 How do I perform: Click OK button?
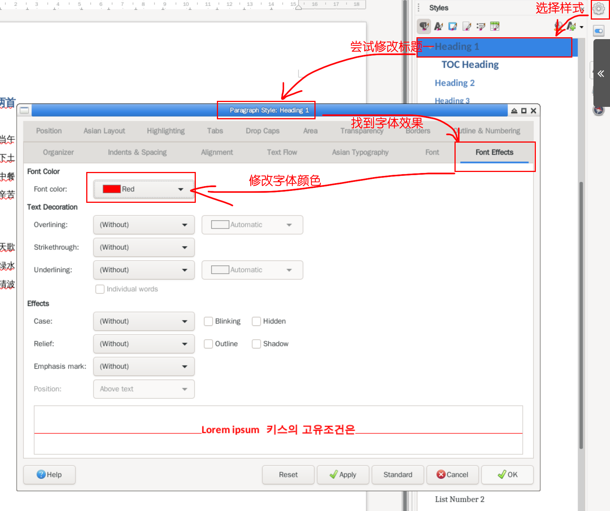(x=507, y=475)
